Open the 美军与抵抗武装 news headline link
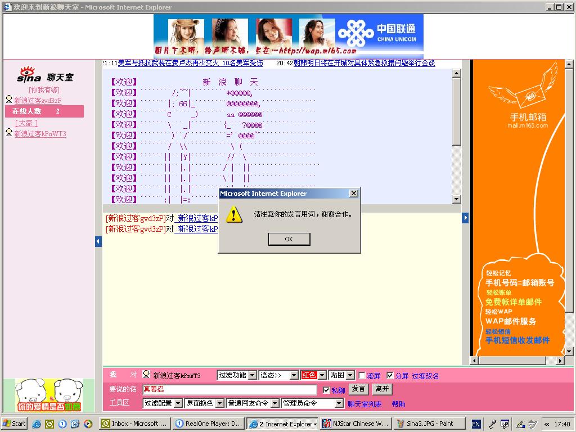The height and width of the screenshot is (432, 576). click(x=190, y=63)
